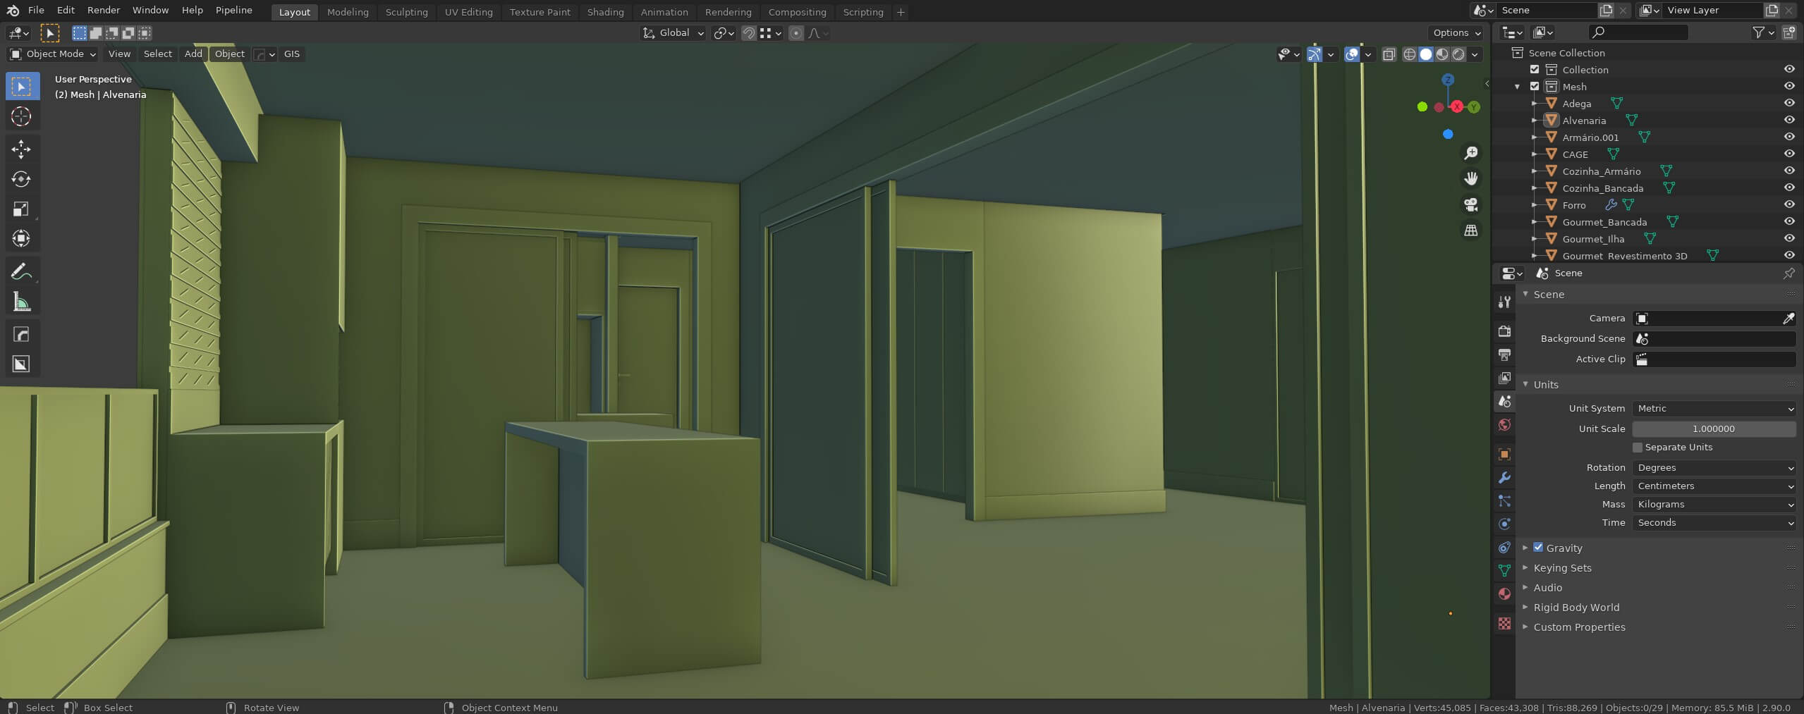The width and height of the screenshot is (1804, 714).
Task: Open the Mass units dropdown
Action: tap(1714, 505)
